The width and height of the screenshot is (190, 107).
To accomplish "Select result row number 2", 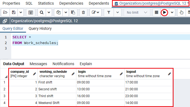I will click(x=4, y=89).
